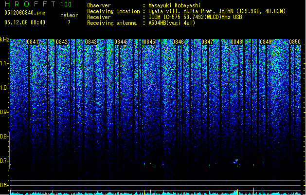Viewport: 306px width, 195px height.
Task: Click the Receiver label
Action: click(x=99, y=17)
